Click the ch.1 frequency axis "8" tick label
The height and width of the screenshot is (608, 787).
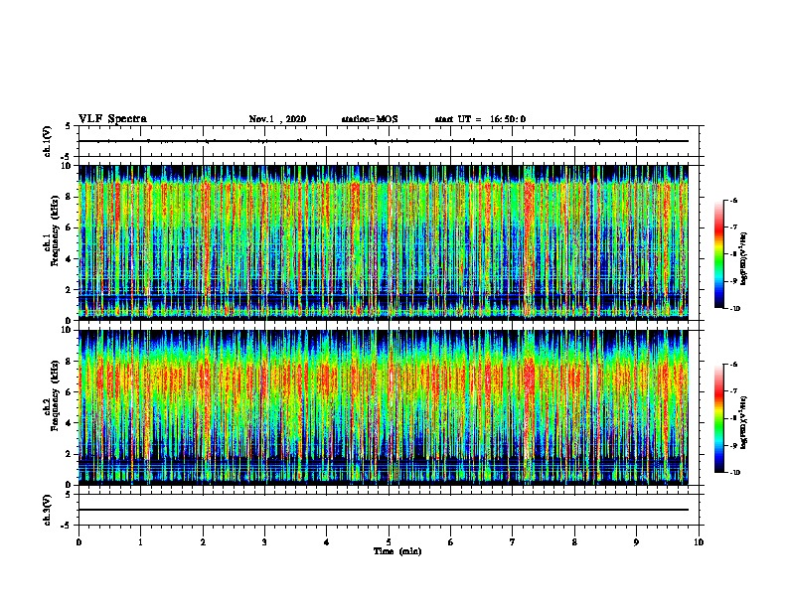coord(69,197)
